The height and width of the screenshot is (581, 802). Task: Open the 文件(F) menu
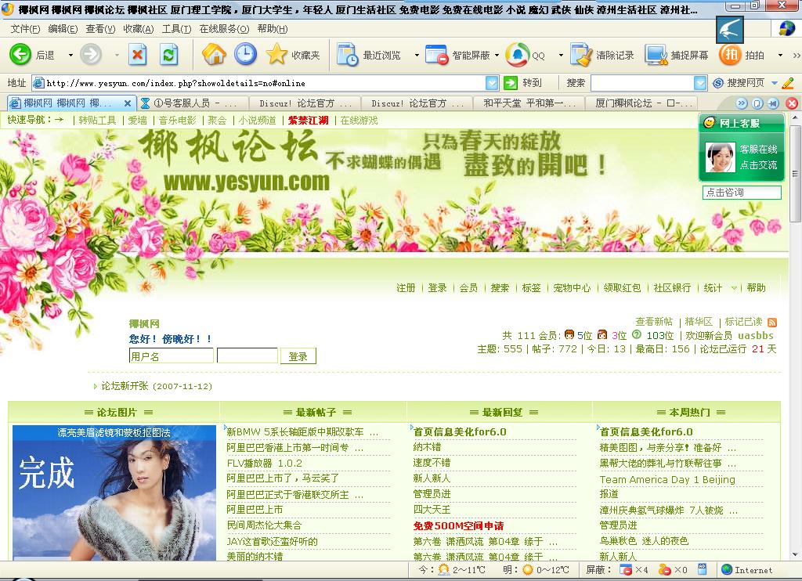[x=25, y=29]
